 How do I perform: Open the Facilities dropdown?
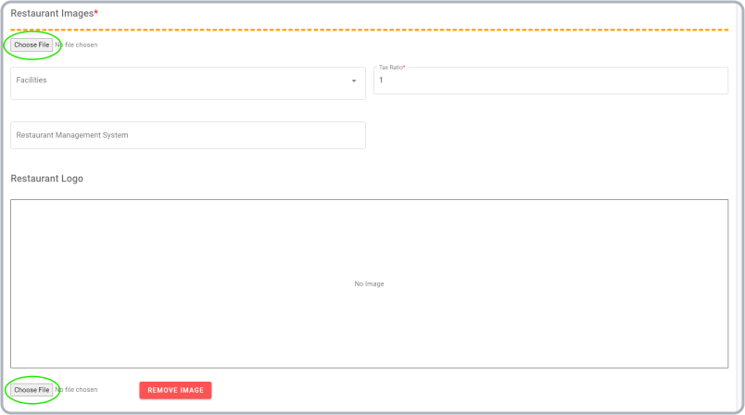185,82
